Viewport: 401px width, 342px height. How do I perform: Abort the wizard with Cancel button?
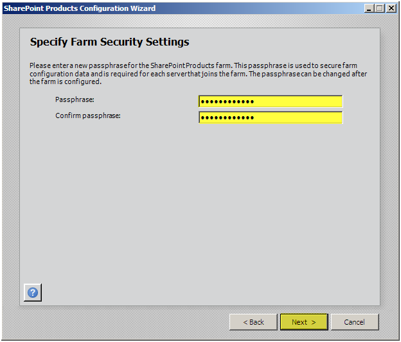click(355, 322)
